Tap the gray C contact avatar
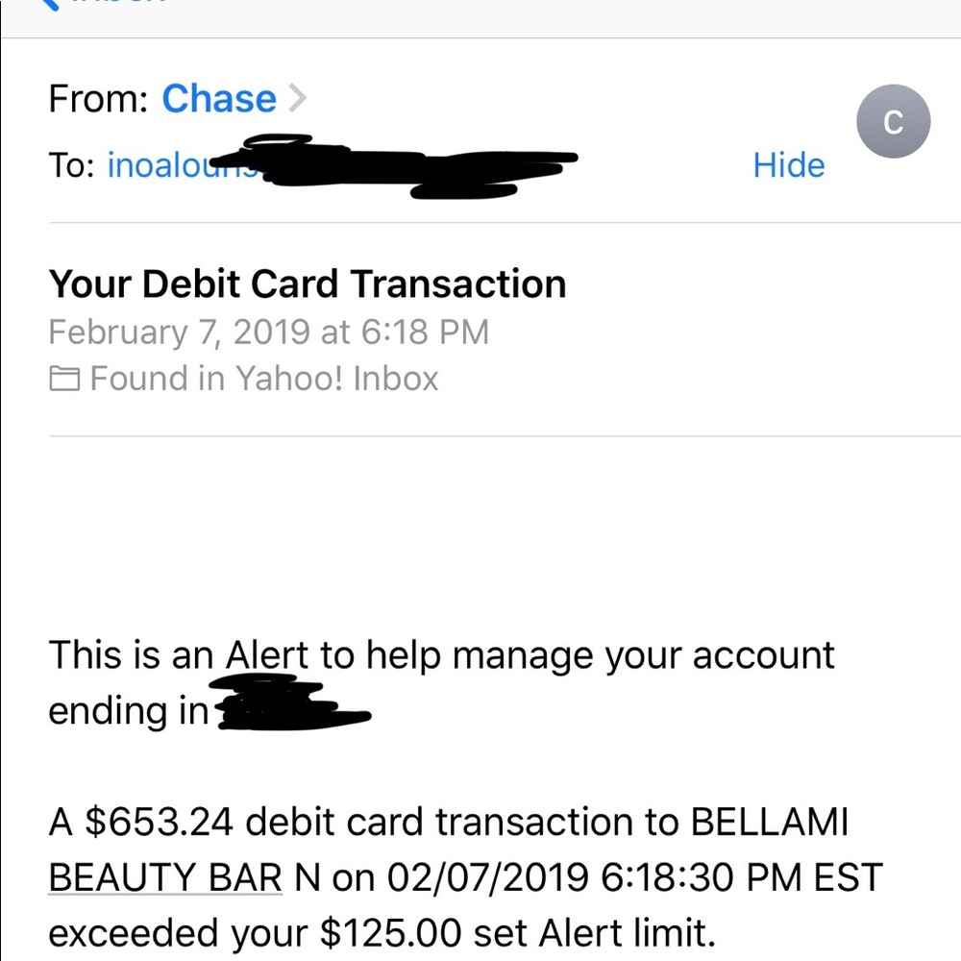This screenshot has width=961, height=961. coord(893,122)
